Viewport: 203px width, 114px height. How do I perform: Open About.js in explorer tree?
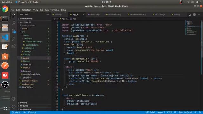coord(27,55)
